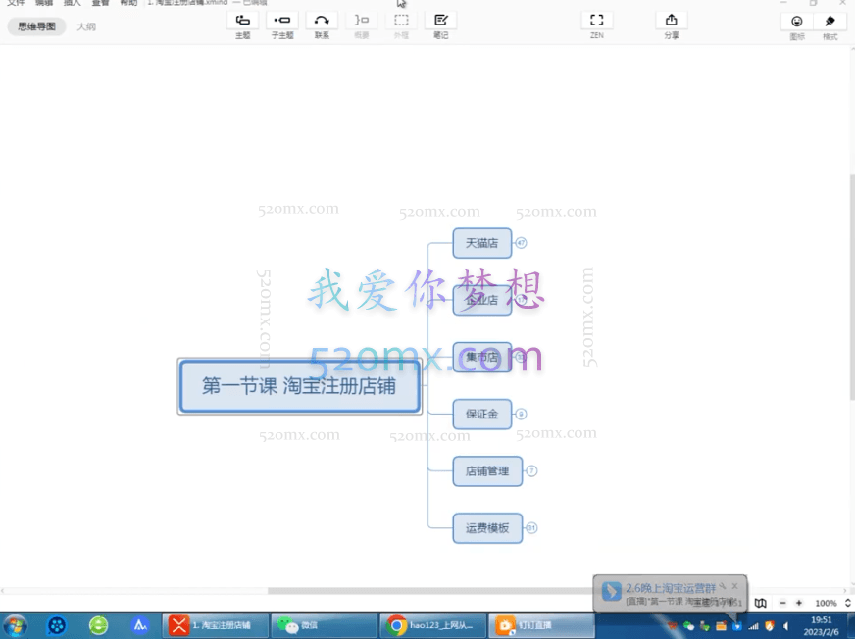The width and height of the screenshot is (855, 639).
Task: Open the 笔记 notes tool
Action: [441, 21]
